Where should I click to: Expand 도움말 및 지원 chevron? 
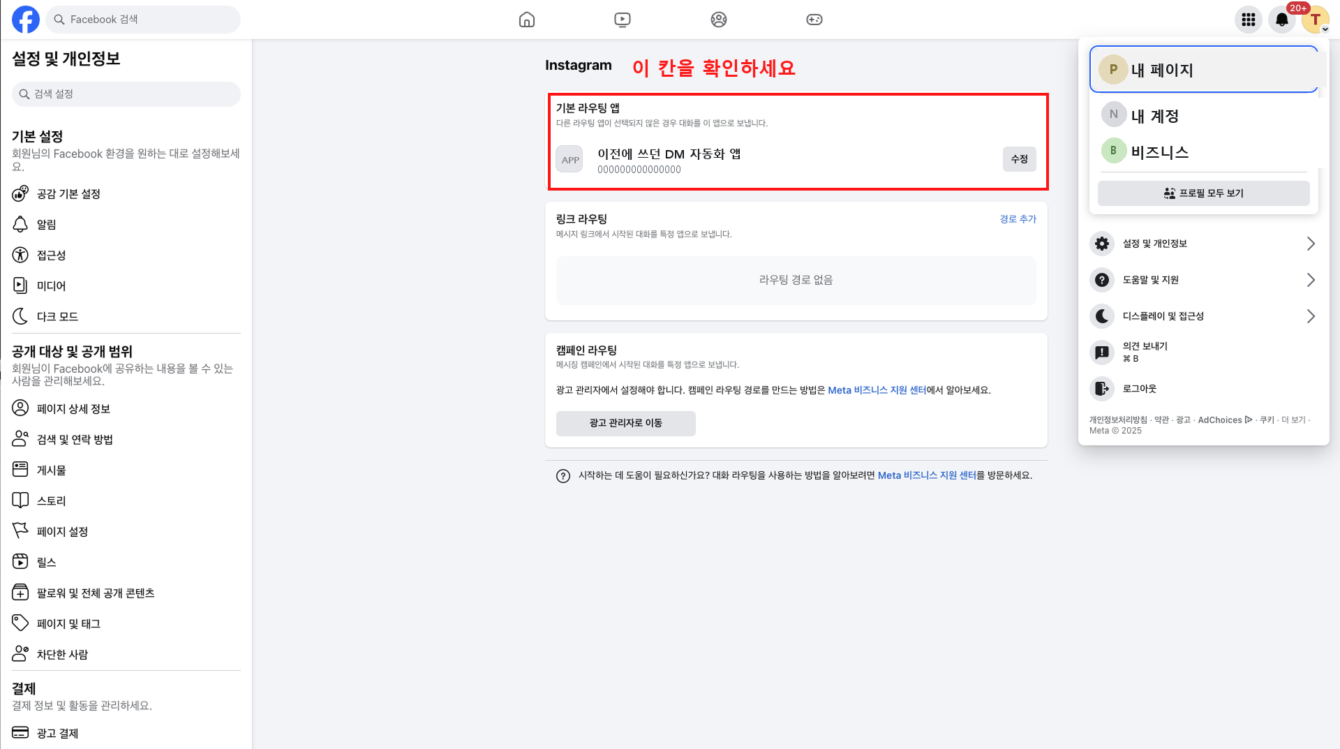tap(1311, 280)
